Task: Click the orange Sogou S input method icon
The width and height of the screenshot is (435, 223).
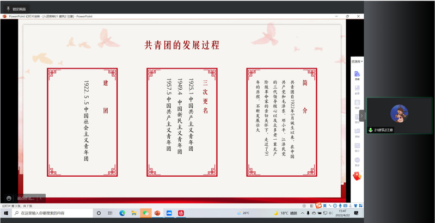Action: pyautogui.click(x=319, y=205)
